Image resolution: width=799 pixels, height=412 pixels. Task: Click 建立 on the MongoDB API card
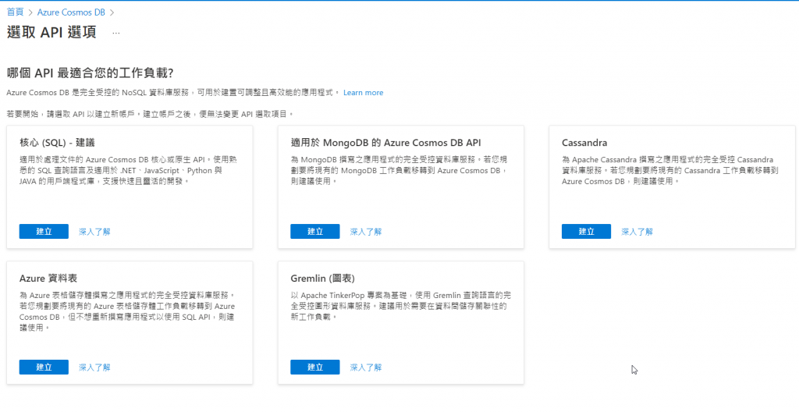315,232
